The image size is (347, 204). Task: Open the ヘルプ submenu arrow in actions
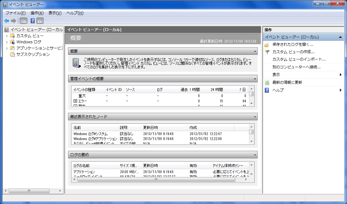pos(340,90)
